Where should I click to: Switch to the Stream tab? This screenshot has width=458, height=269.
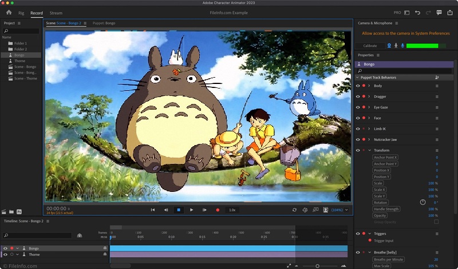pyautogui.click(x=56, y=13)
